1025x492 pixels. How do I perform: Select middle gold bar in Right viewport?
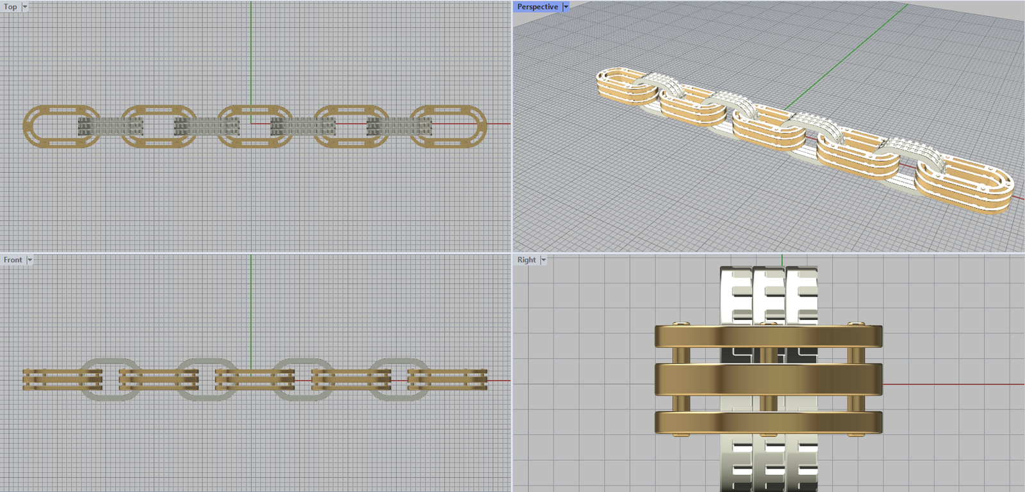tap(768, 379)
